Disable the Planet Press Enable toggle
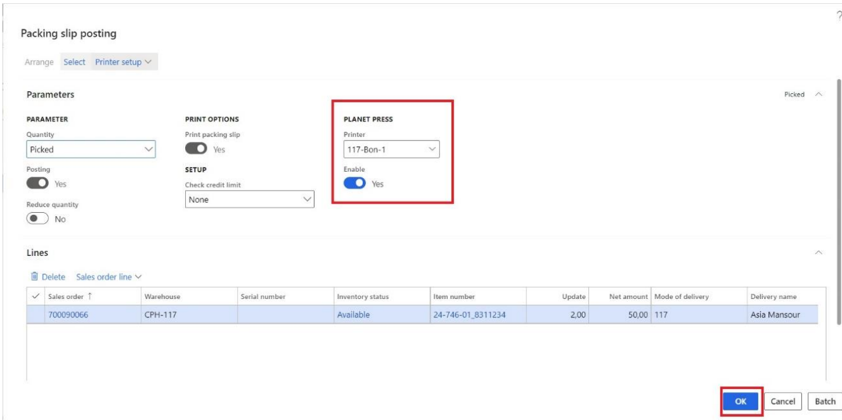The image size is (842, 420). click(353, 184)
